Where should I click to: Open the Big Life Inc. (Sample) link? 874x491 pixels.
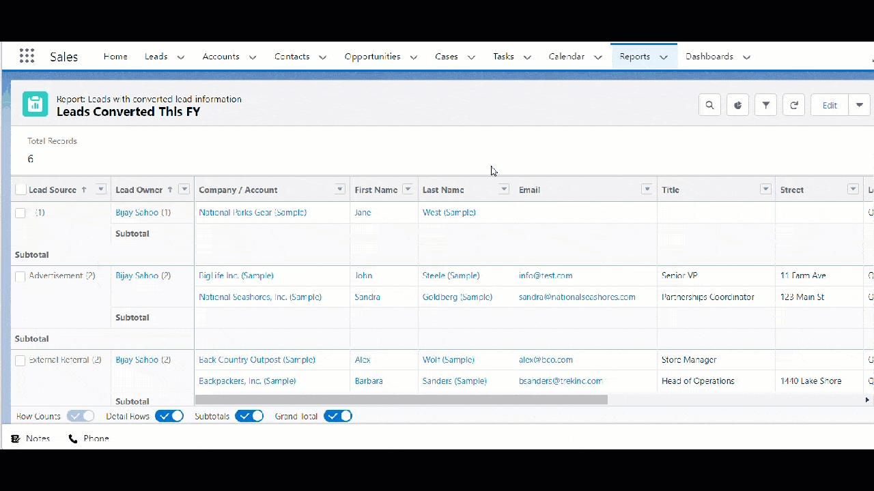[236, 276]
